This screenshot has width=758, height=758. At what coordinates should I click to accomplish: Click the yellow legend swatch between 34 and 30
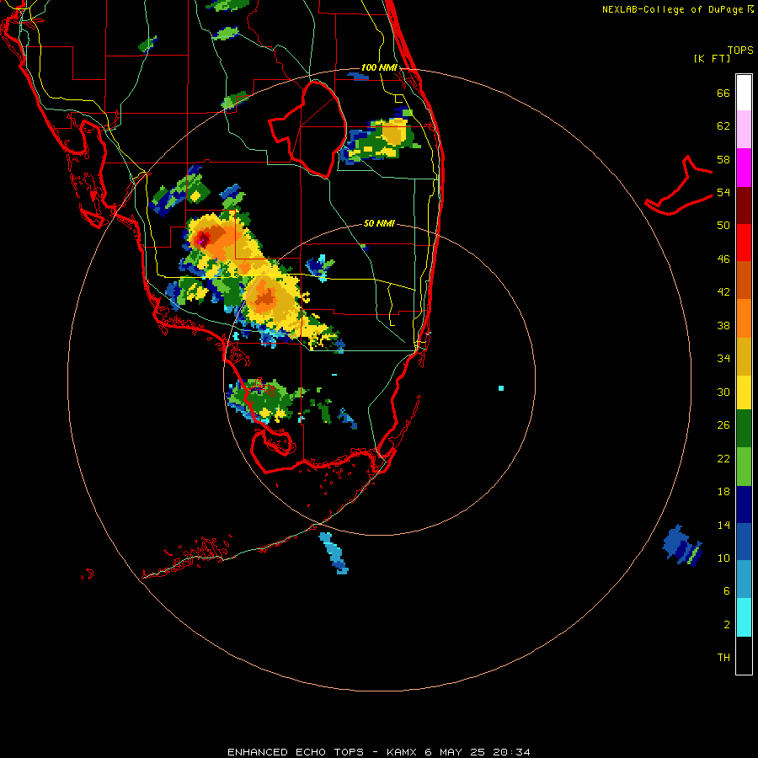(744, 392)
